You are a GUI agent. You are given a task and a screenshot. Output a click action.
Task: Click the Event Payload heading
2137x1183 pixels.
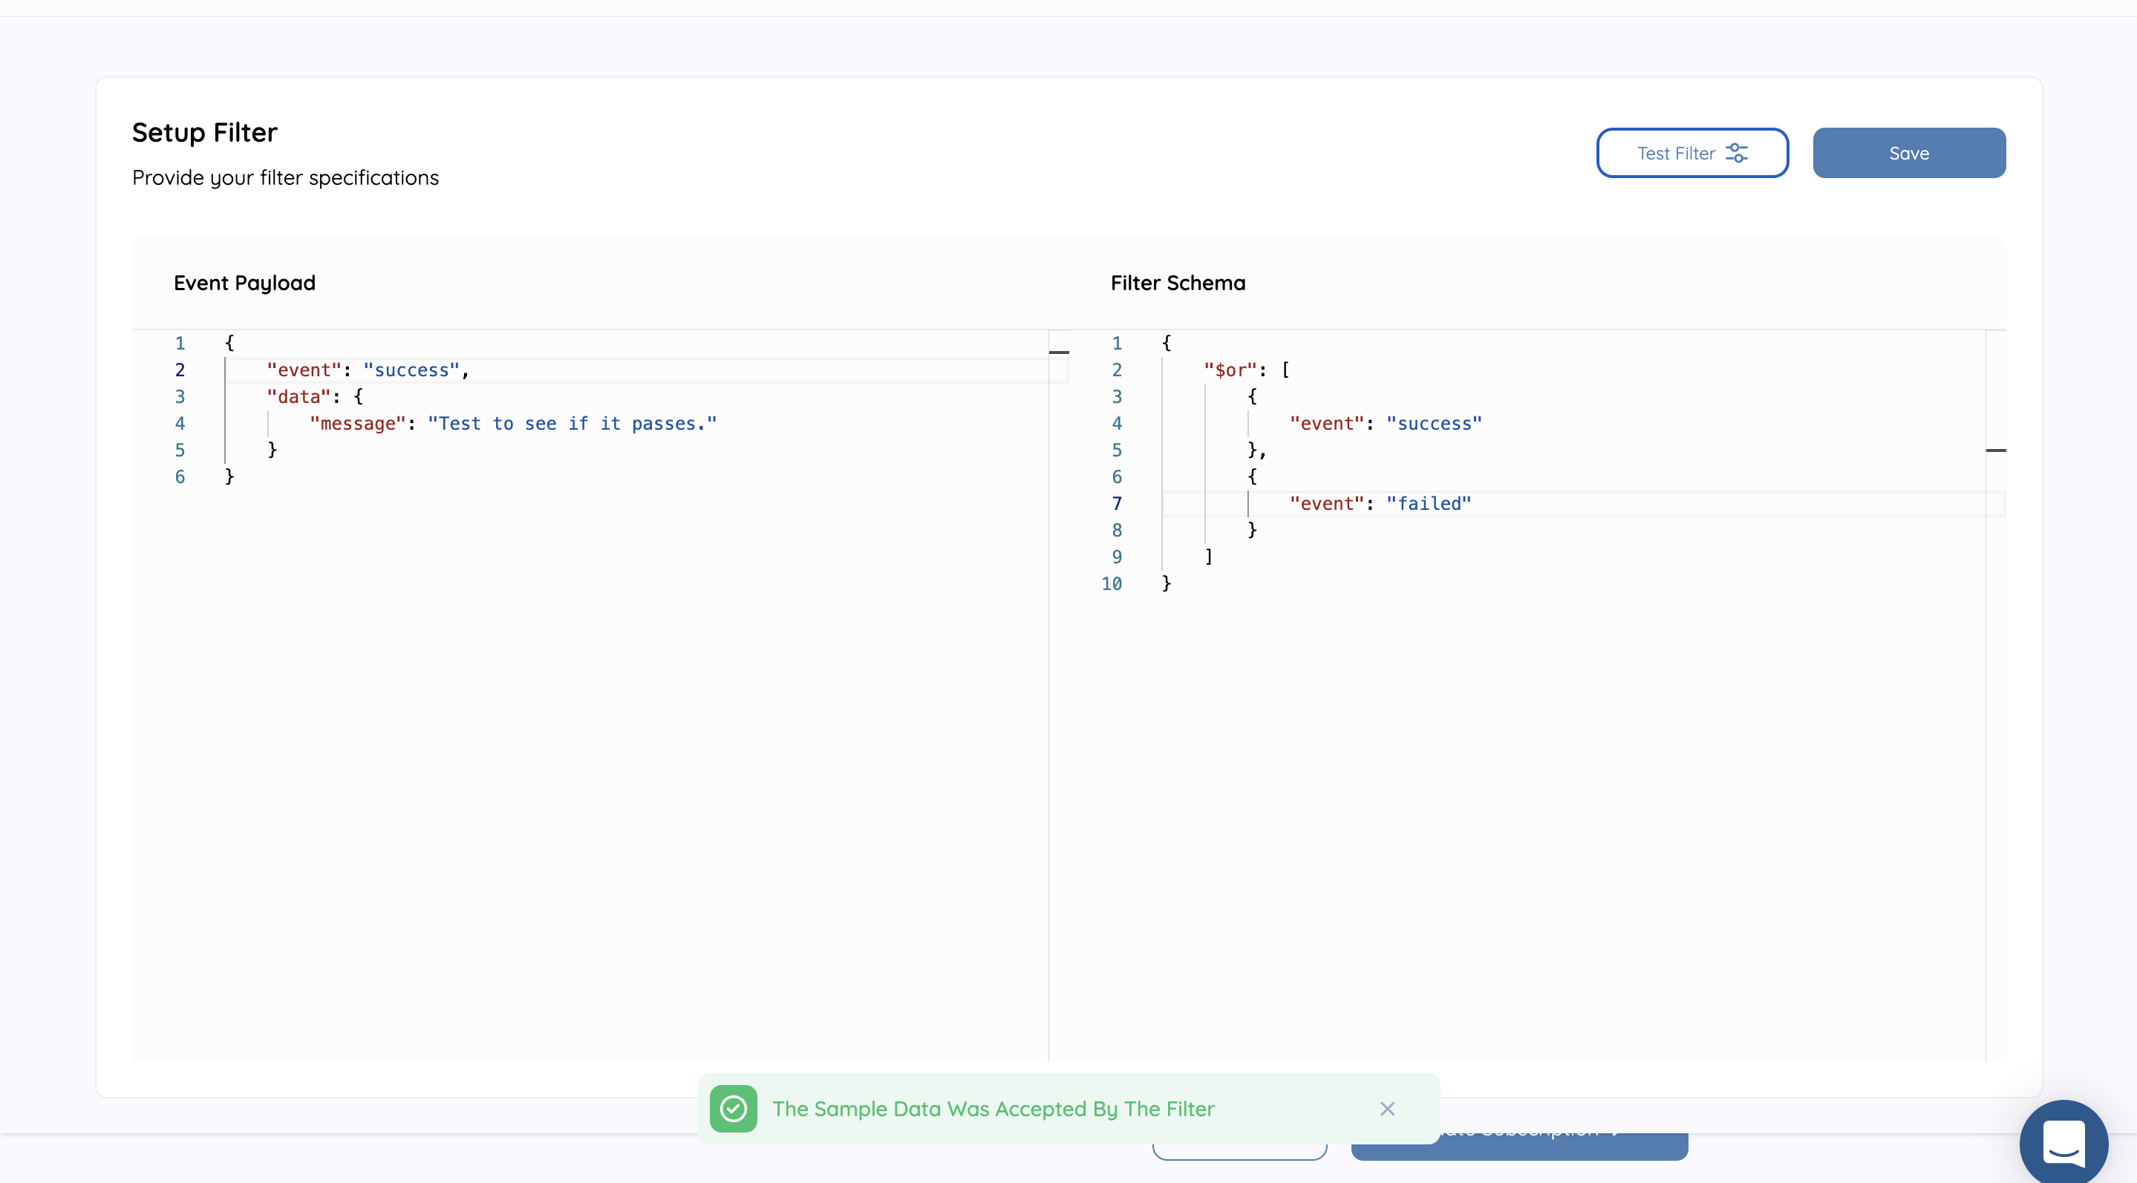(x=244, y=284)
